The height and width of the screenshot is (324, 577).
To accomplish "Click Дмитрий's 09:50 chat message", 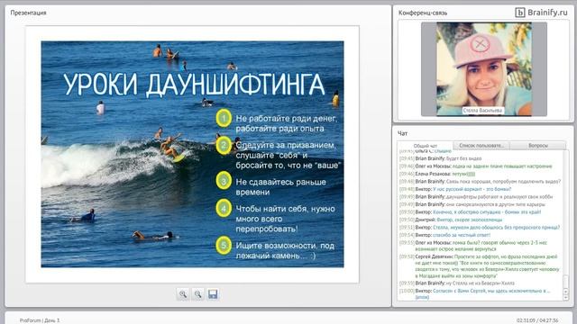I will (451, 220).
